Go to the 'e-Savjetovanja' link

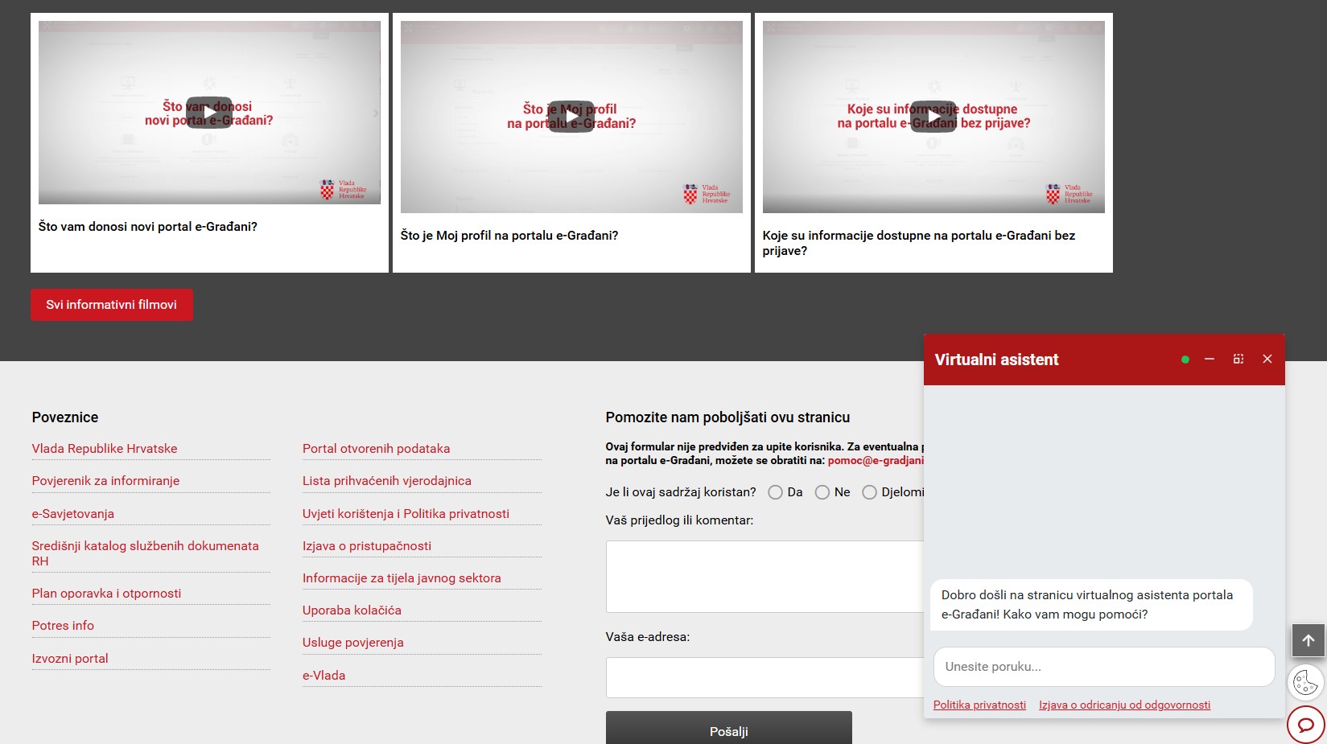(x=72, y=514)
